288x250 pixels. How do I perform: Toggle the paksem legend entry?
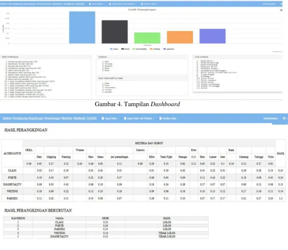tap(169, 49)
